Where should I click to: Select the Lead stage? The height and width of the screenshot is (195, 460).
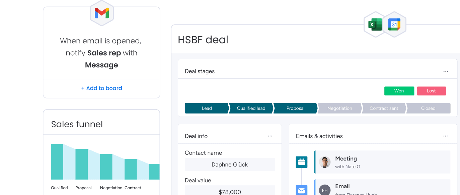[x=207, y=108]
